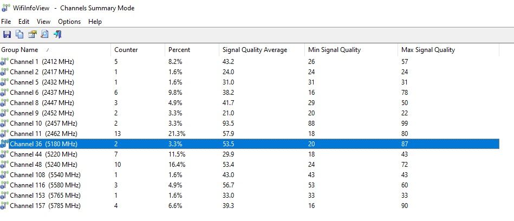Click the Save Selected Items toolbar icon

coord(6,35)
